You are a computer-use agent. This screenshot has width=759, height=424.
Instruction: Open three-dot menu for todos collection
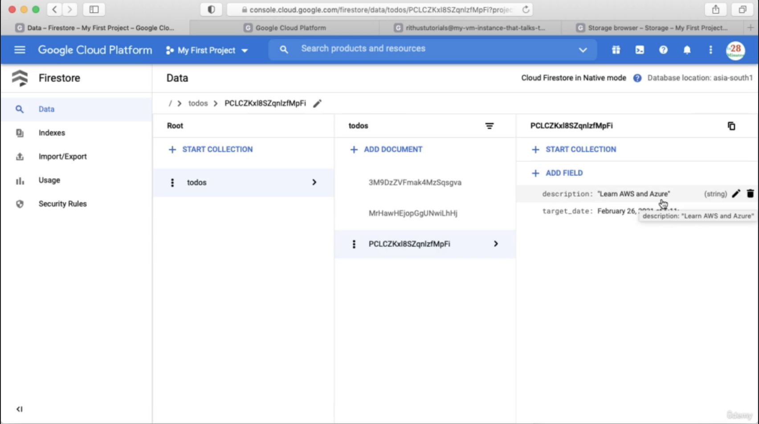click(172, 183)
